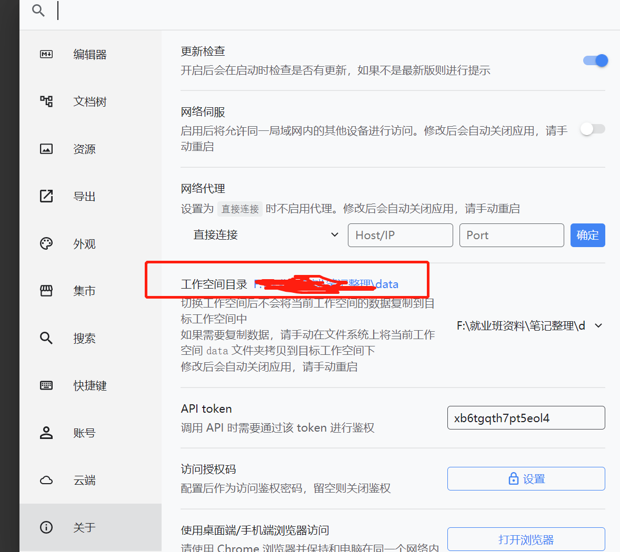
Task: Click the sidebar search magnifier icon
Action: coord(46,338)
